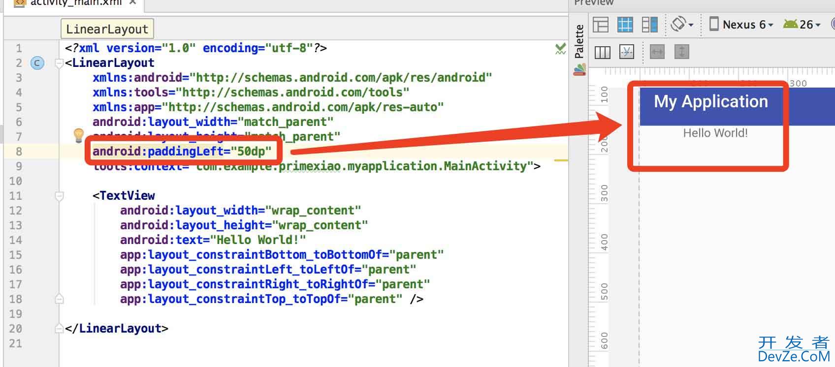The image size is (835, 367).
Task: Open the screen orientation dropdown
Action: tap(682, 24)
